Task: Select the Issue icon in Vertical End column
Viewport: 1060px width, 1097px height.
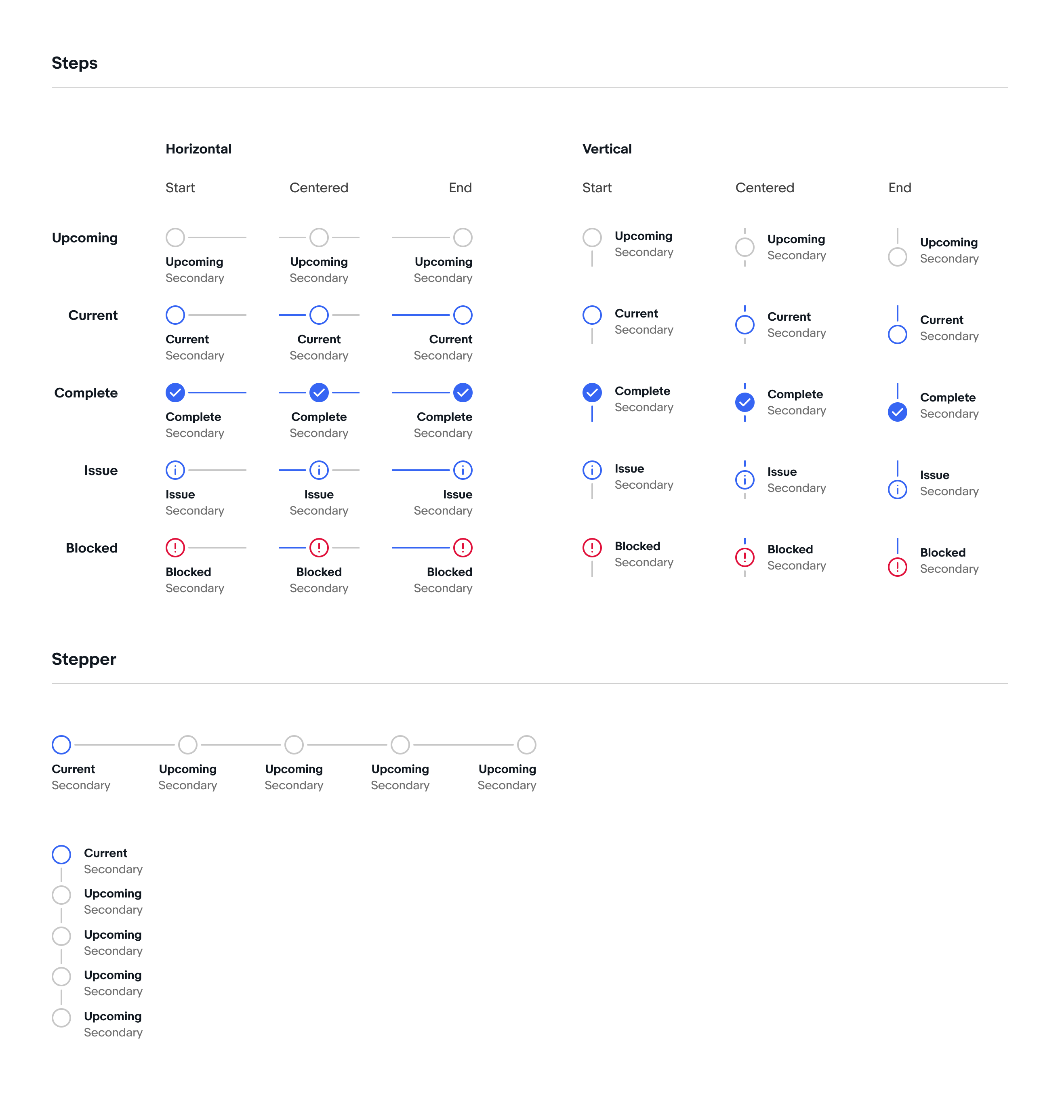Action: 897,490
